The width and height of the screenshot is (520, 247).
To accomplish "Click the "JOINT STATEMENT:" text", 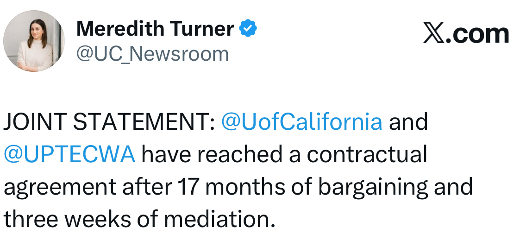I will pos(109,122).
